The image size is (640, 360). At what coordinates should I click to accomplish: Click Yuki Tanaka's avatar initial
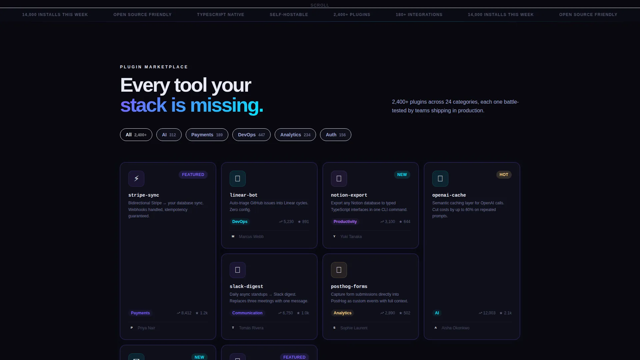click(334, 236)
